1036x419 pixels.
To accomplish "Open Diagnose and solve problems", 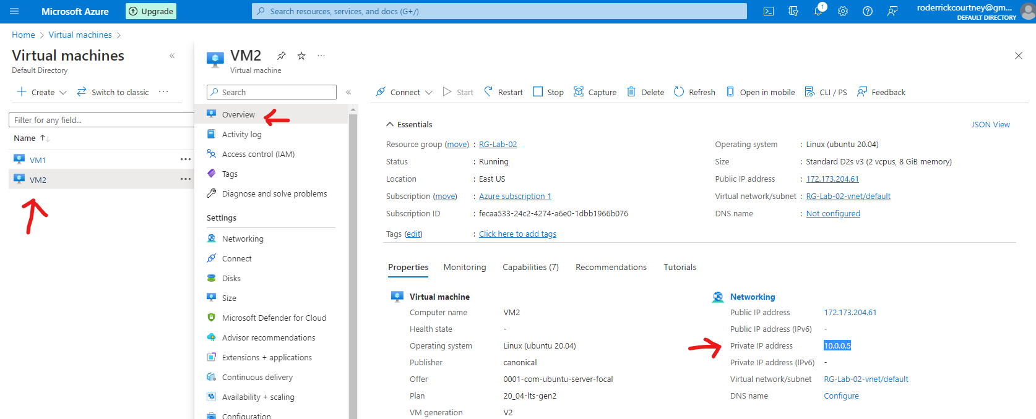I will pyautogui.click(x=274, y=193).
